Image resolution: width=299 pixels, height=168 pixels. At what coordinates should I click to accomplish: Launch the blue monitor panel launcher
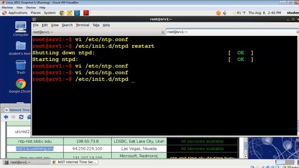click(x=77, y=13)
